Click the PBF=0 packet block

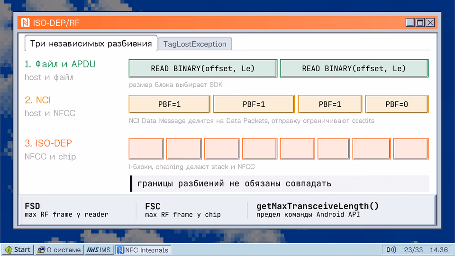coord(397,104)
